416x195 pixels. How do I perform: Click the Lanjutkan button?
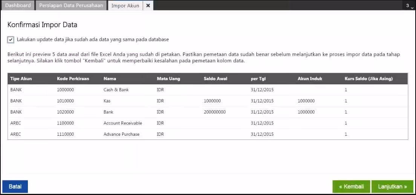coord(392,186)
